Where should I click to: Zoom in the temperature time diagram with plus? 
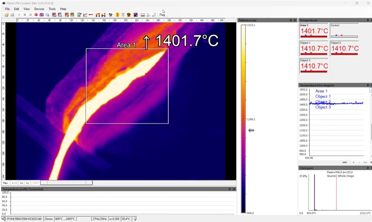tap(354, 162)
